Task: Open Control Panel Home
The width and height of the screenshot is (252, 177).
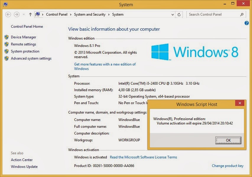Action: [x=27, y=27]
